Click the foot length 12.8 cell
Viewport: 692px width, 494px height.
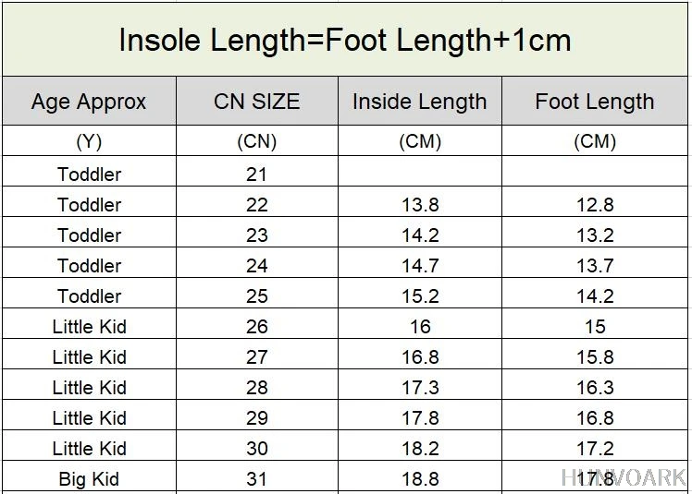tap(594, 204)
